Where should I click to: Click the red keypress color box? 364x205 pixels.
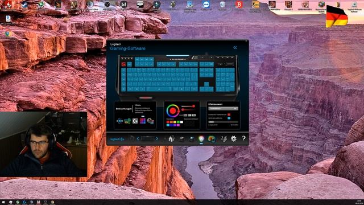click(x=229, y=114)
